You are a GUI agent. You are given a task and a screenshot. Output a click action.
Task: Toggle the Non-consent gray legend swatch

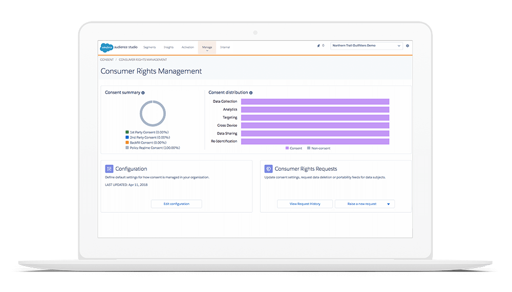pyautogui.click(x=309, y=148)
